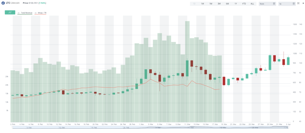Show the 1Y time range
Screen dimensions: 305x133
(236, 4)
